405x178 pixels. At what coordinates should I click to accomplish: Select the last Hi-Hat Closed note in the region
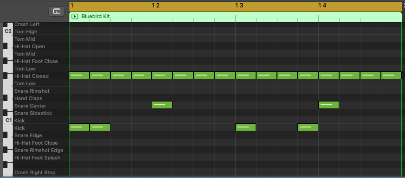click(391, 76)
